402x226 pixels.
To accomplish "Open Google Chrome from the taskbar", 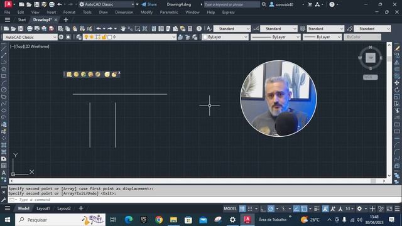I will 159,220.
